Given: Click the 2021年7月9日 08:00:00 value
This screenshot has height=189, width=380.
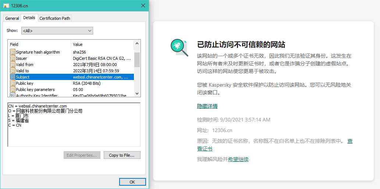Looking at the screenshot, I should click(95, 65).
